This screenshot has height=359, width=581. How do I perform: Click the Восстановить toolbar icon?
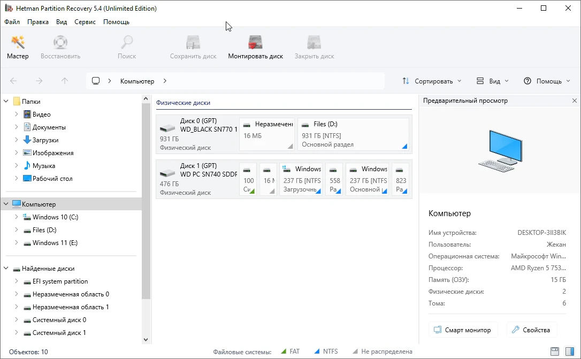[x=60, y=47]
